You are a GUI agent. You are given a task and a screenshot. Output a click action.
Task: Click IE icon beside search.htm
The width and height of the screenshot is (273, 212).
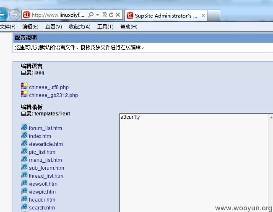tap(24, 207)
